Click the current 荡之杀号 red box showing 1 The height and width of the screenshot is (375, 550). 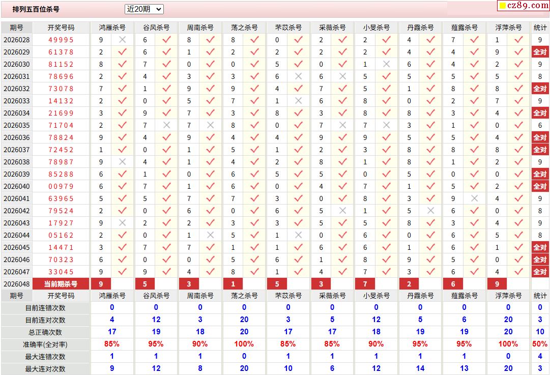[x=233, y=284]
